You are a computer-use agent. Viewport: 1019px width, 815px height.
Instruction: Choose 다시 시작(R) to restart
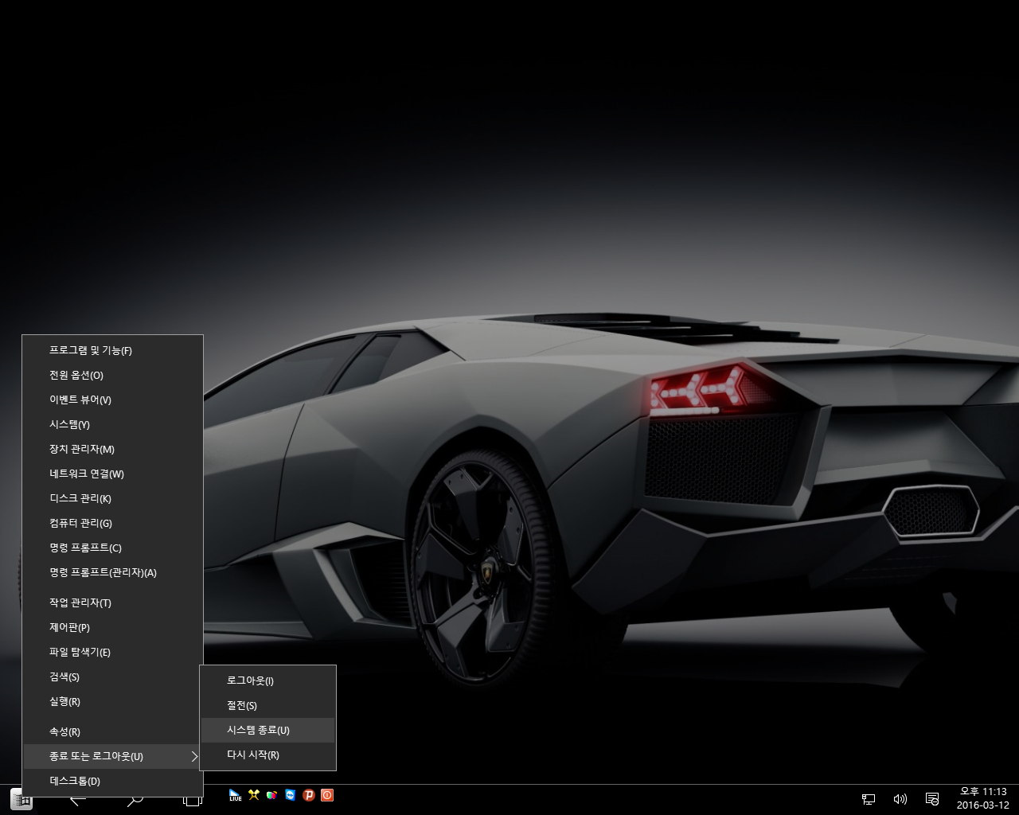coord(267,755)
